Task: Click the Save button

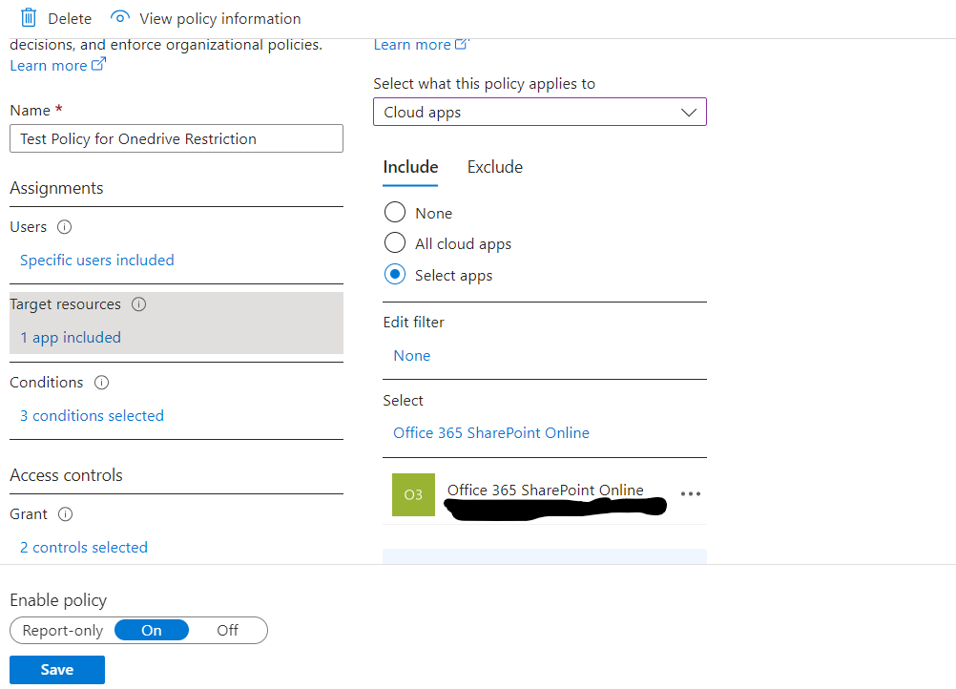Action: 56,669
